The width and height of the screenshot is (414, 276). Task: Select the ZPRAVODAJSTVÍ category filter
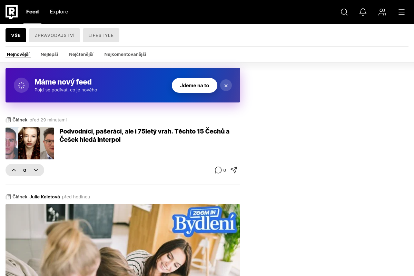(x=55, y=35)
